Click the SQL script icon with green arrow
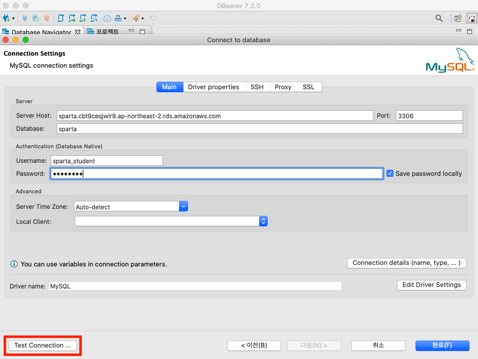Screen dimensions: 478x359 pyautogui.click(x=72, y=18)
